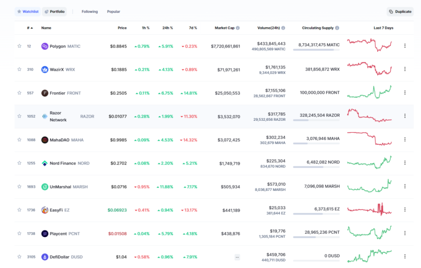The height and width of the screenshot is (268, 421).
Task: Open the more options menu for WazirX
Action: [x=405, y=69]
